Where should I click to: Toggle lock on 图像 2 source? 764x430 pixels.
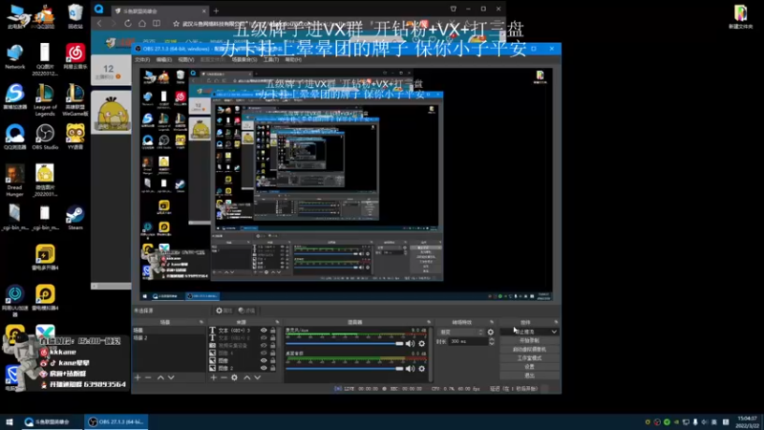click(x=273, y=368)
